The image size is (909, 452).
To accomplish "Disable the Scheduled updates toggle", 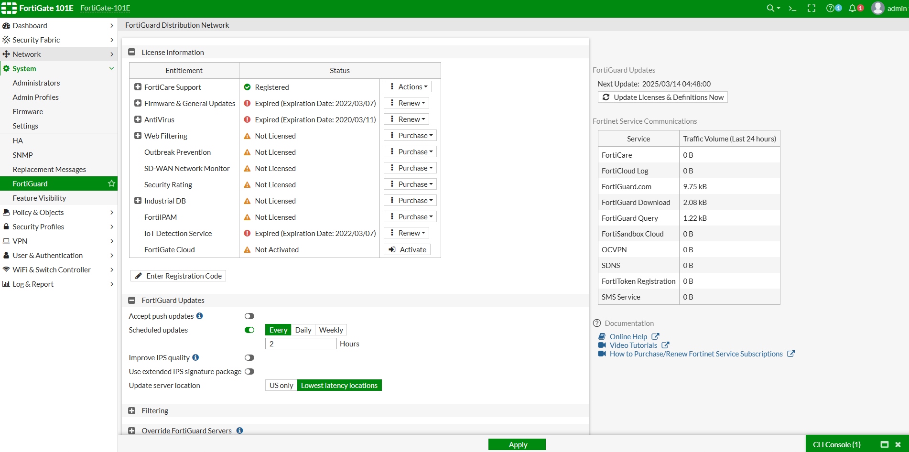I will [x=249, y=330].
